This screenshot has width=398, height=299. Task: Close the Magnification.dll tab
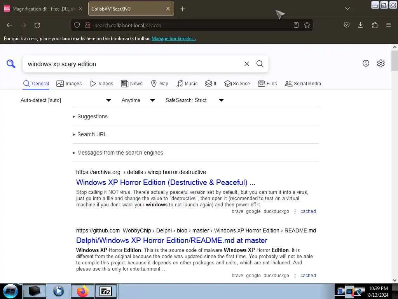coord(80,9)
